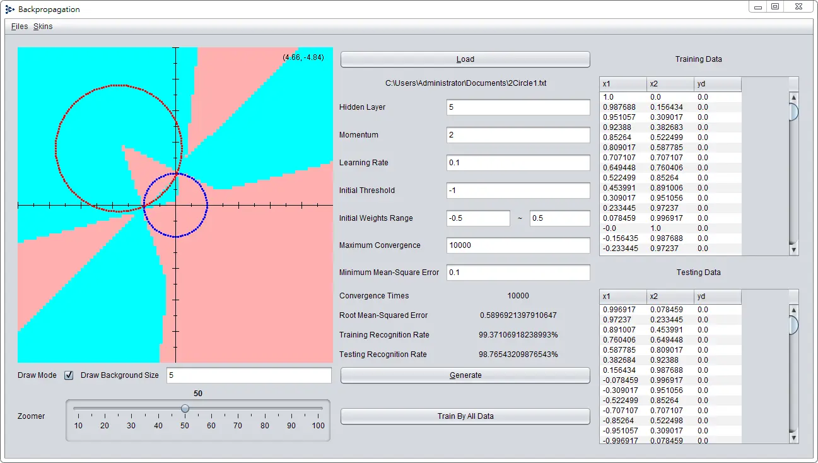This screenshot has height=463, width=818.
Task: Toggle the Draw Mode checkbox
Action: coord(69,375)
